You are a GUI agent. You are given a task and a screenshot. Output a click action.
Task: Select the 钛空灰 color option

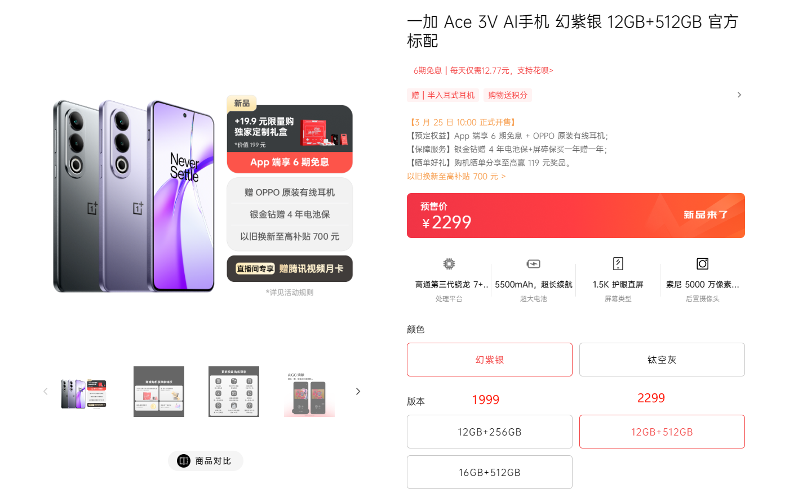(662, 360)
